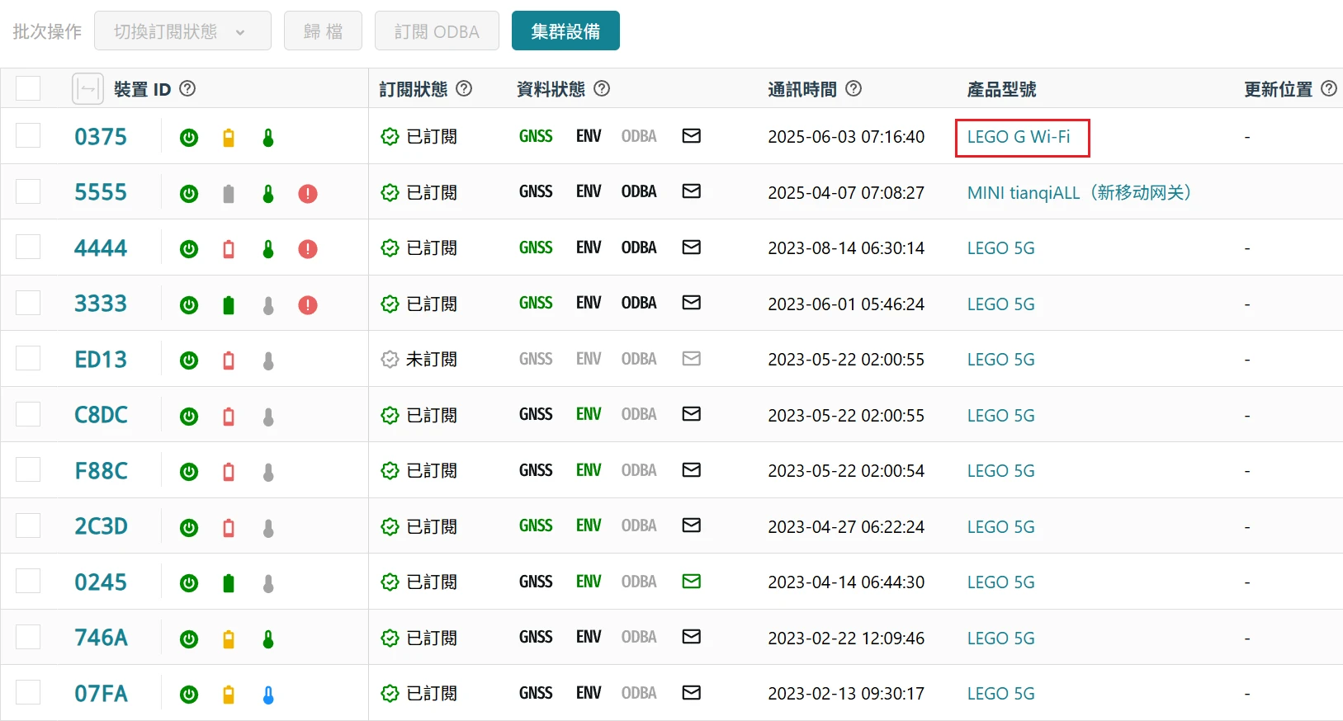
Task: Click the power icon for device 0375
Action: click(189, 138)
